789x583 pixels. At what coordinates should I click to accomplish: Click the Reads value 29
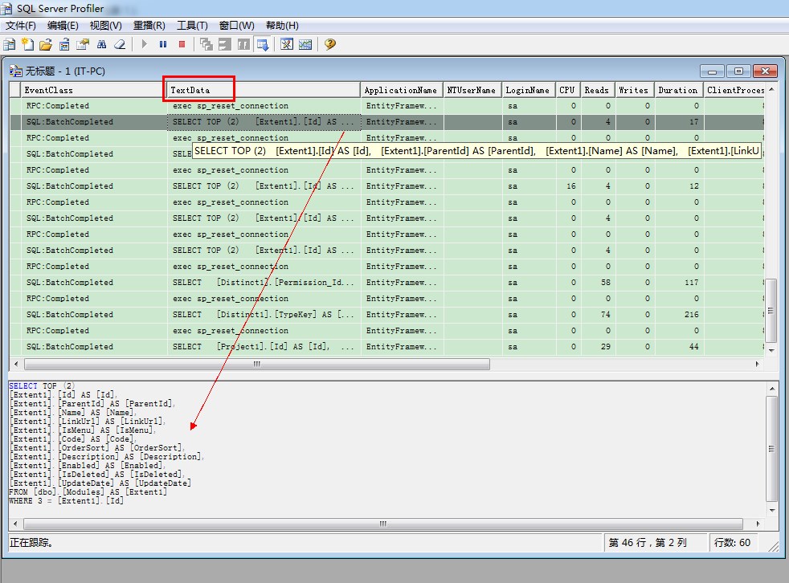(605, 347)
